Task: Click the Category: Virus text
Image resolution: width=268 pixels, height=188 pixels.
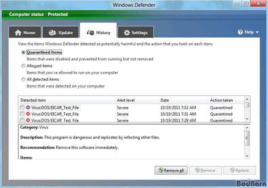Action: coord(34,127)
